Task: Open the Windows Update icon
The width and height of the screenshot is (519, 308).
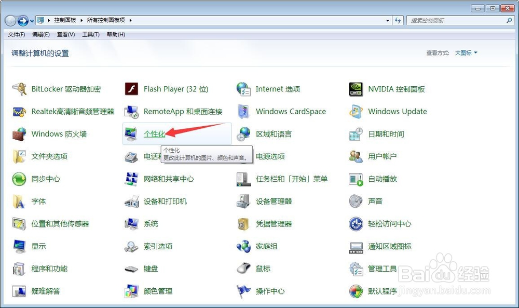Action: point(356,112)
